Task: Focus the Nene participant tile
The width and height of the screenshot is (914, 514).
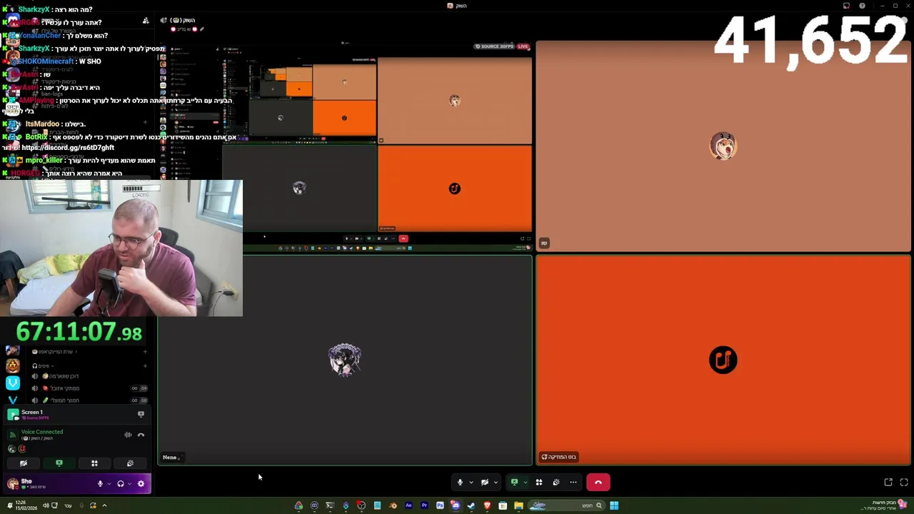Action: pos(345,360)
